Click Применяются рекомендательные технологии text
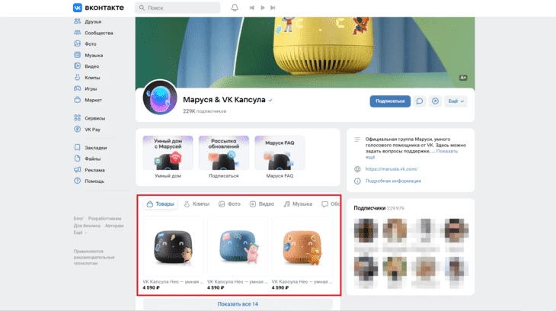556x311 pixels. point(94,257)
